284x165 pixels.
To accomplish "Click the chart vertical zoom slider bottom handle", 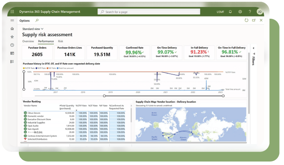I will point(24,89).
